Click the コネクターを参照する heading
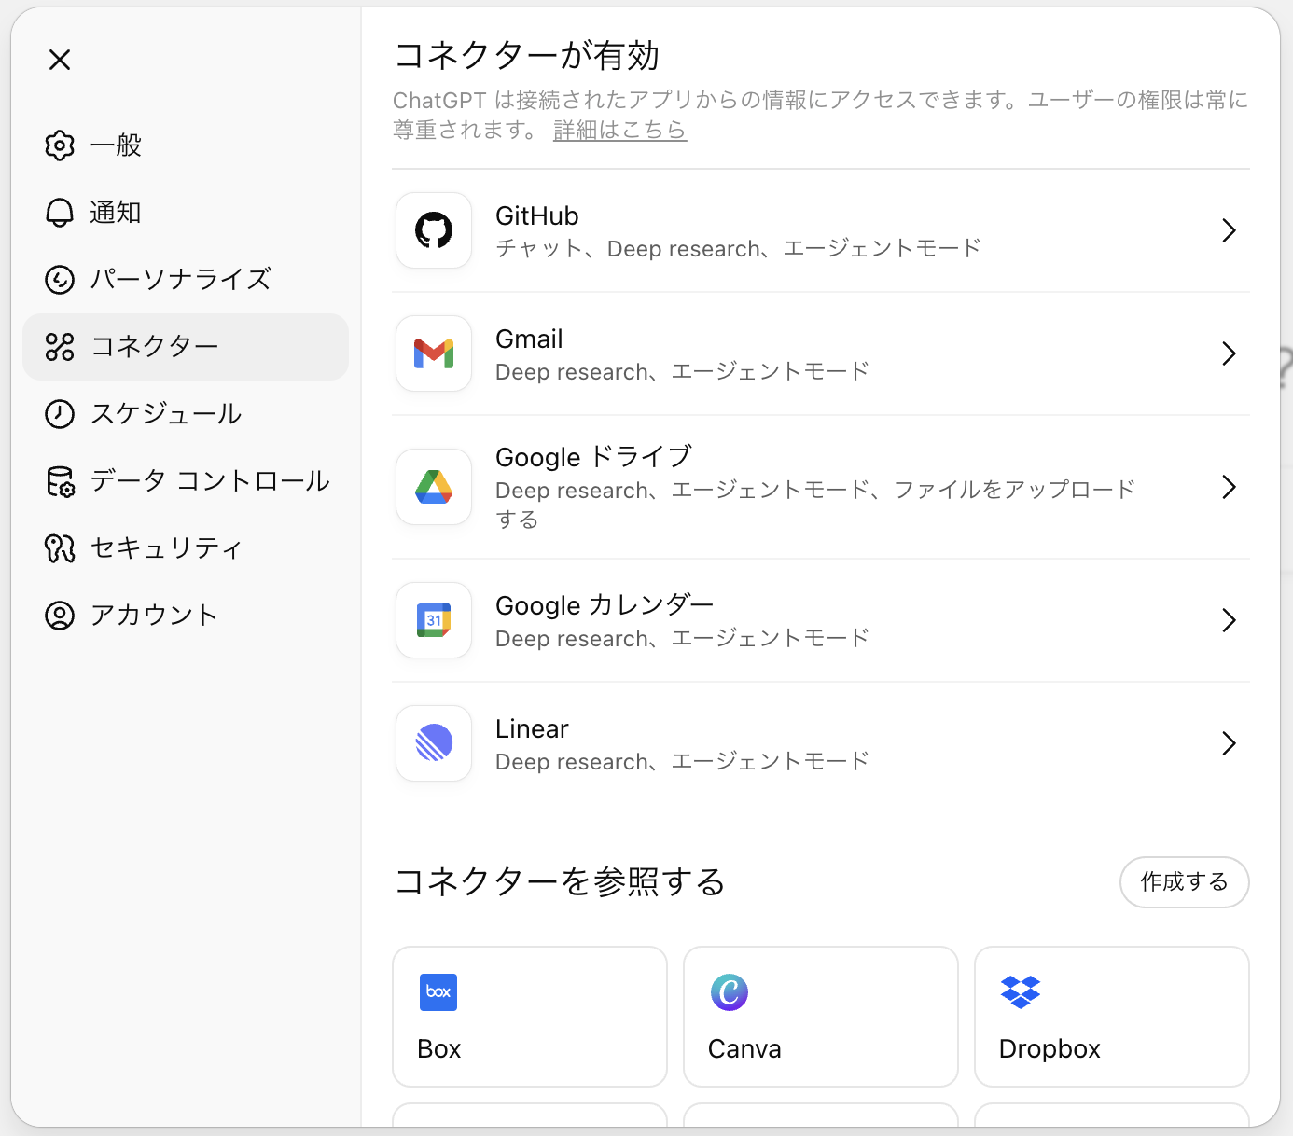 coord(560,881)
